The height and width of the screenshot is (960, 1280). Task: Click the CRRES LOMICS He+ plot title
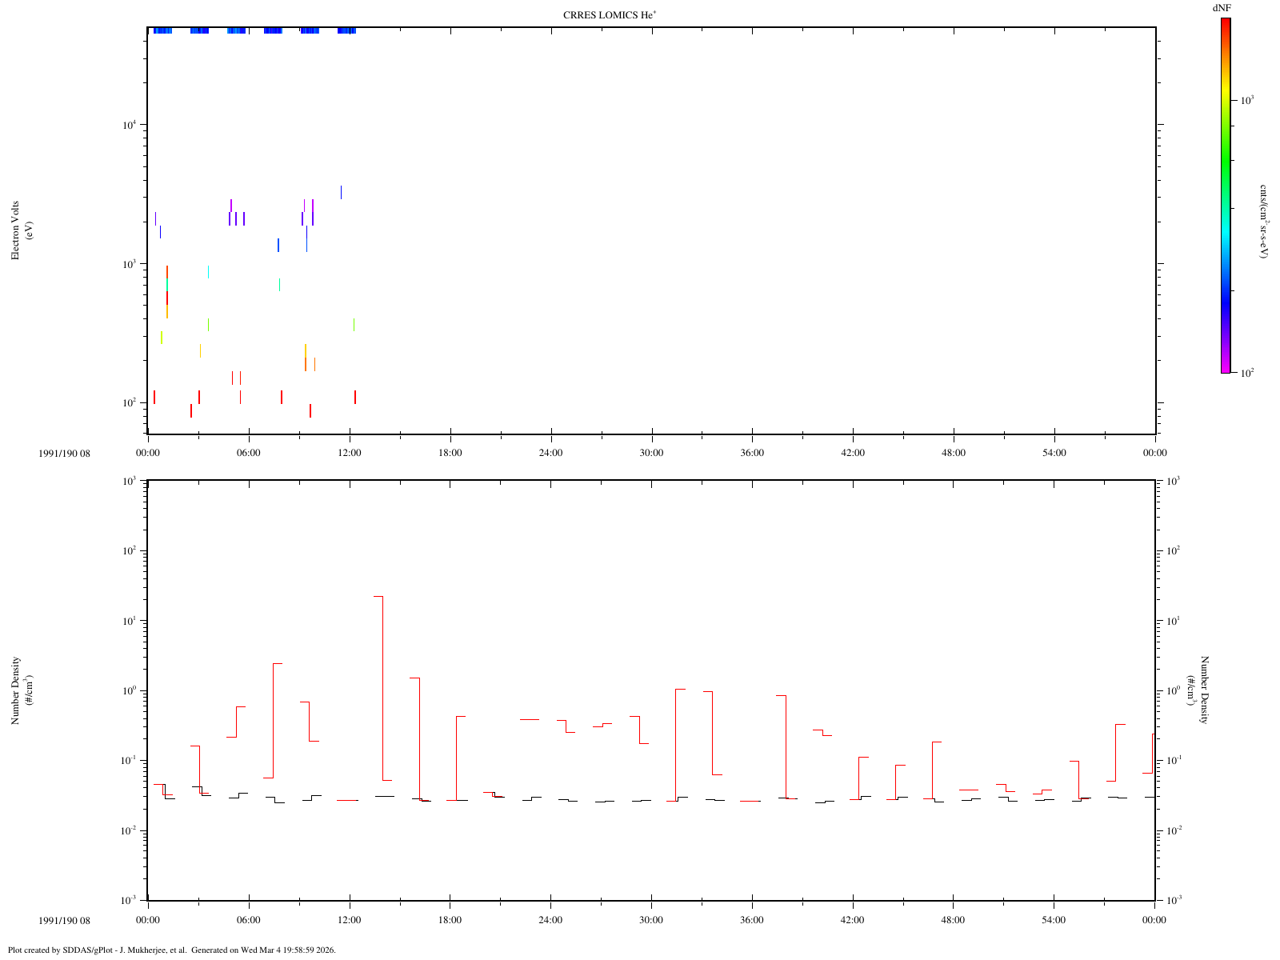pos(610,15)
